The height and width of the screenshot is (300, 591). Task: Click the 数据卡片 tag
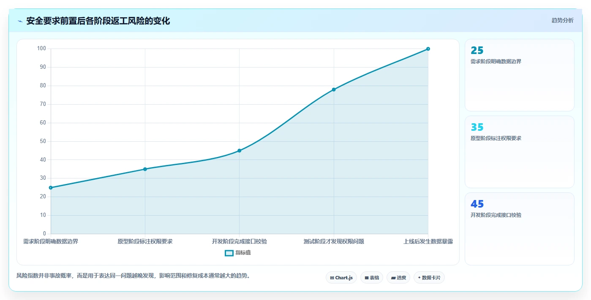tap(429, 278)
